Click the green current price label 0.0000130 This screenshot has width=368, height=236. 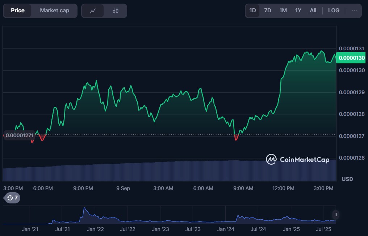coord(351,58)
